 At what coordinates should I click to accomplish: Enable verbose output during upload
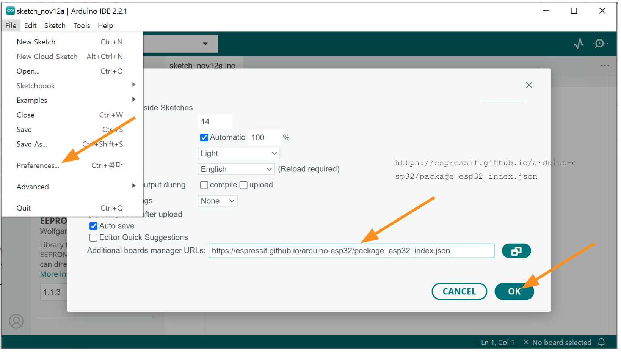coord(243,185)
